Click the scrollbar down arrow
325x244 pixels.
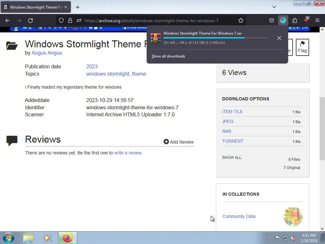322,229
